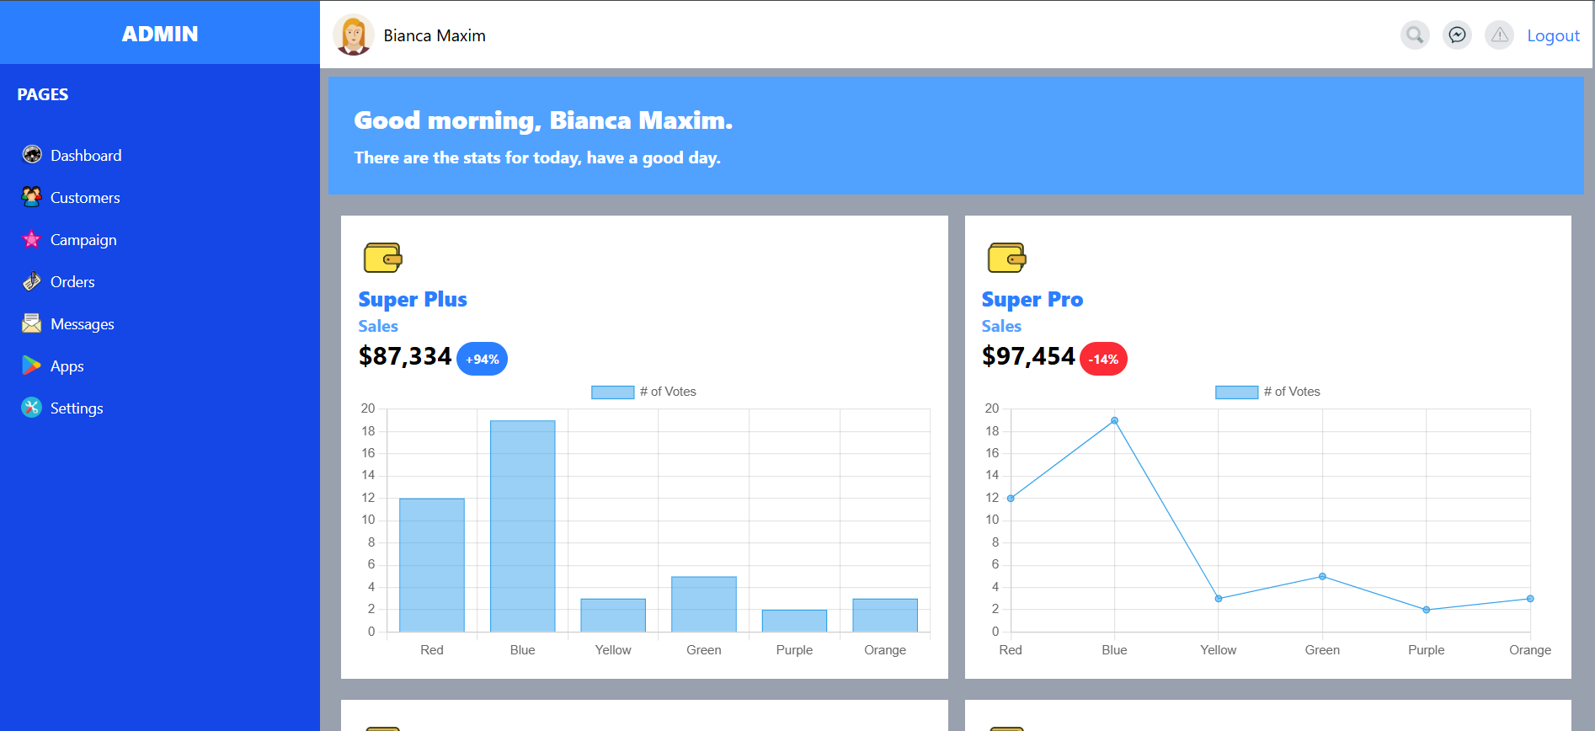The image size is (1595, 731).
Task: Log out using the Logout link
Action: 1553,35
